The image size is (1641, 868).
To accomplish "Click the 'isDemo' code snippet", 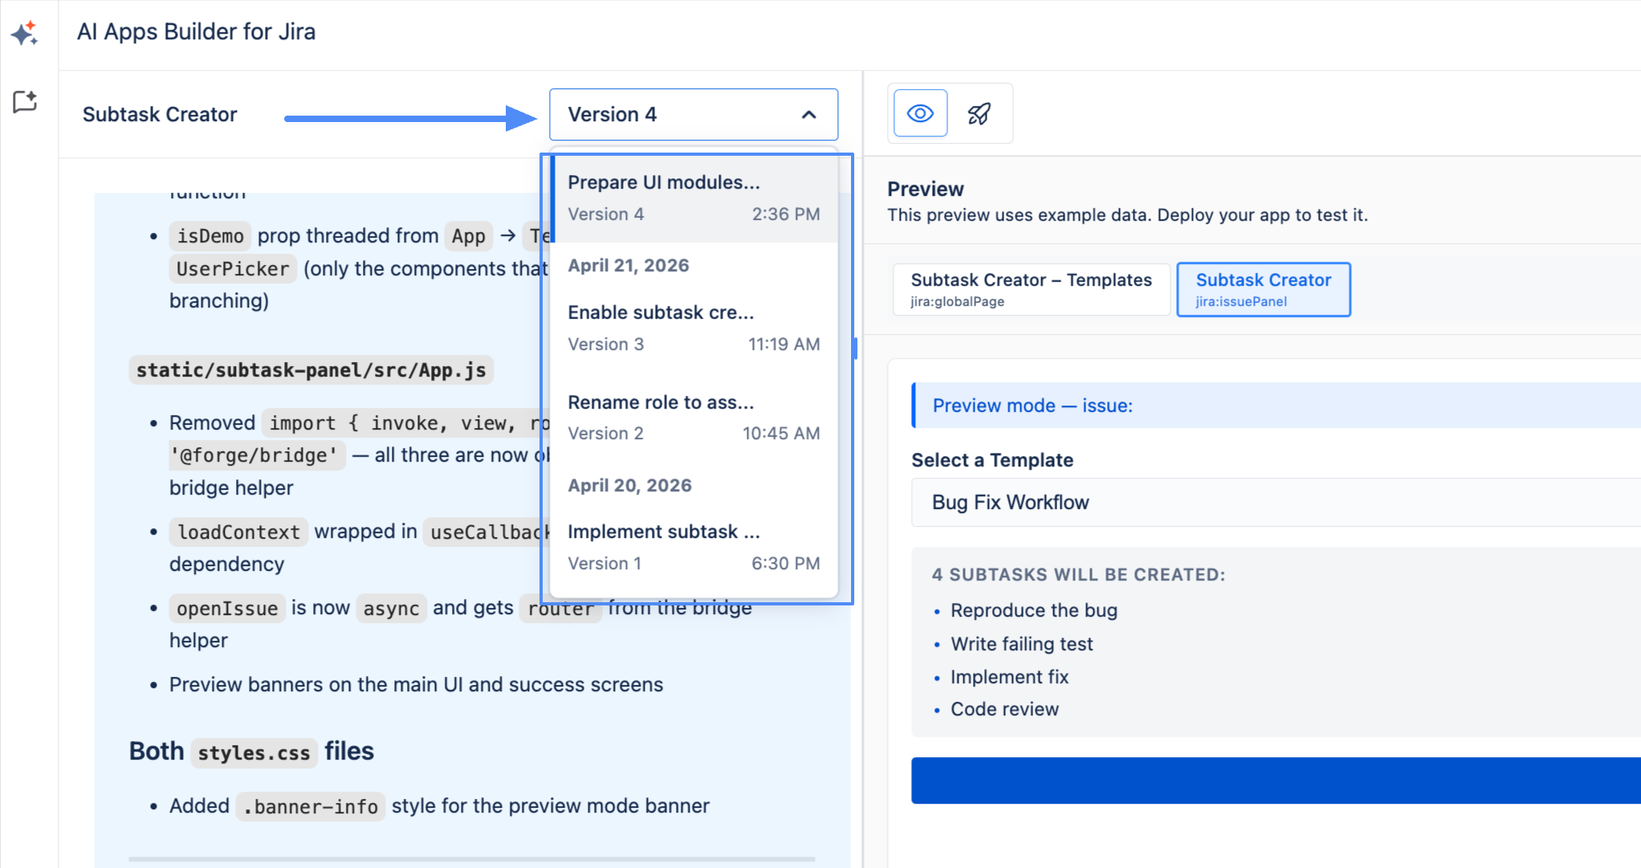I will (x=210, y=236).
